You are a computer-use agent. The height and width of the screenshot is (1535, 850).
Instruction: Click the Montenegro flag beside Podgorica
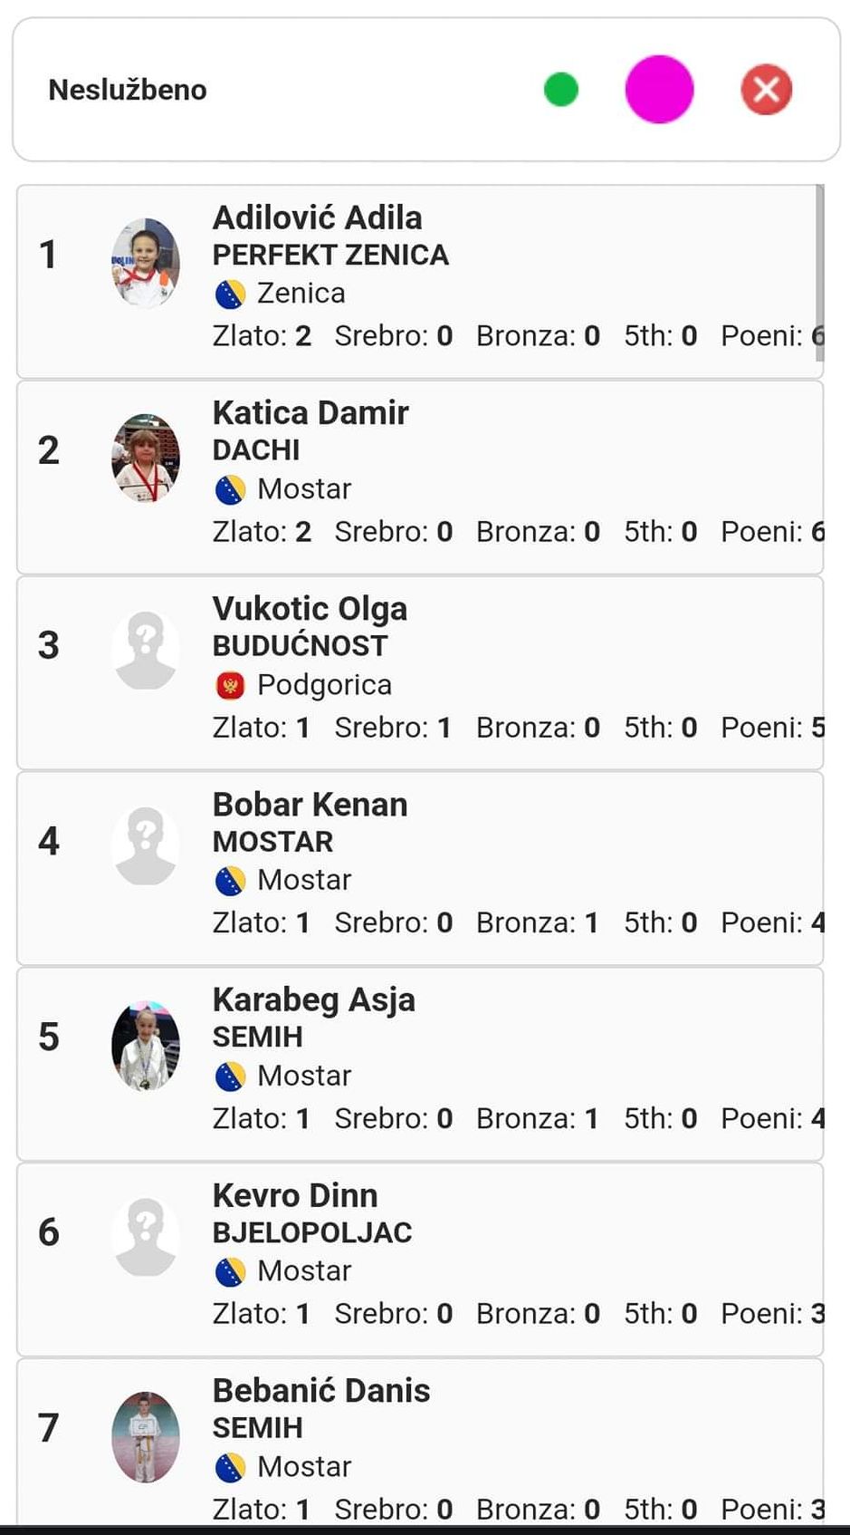tap(230, 686)
